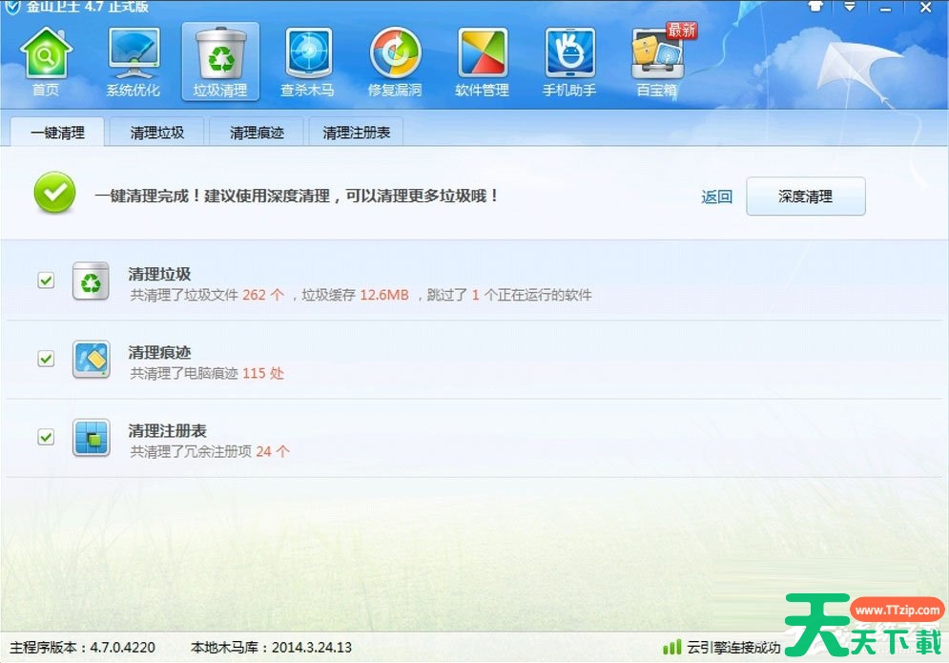Open 软件管理 software manager
Viewport: 949px width, 663px height.
482,62
